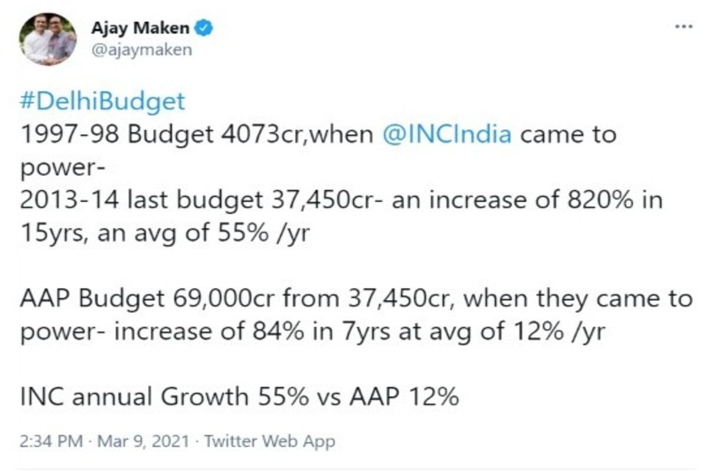Open the @ajaymaken handle link
707x471 pixels.
coord(141,49)
